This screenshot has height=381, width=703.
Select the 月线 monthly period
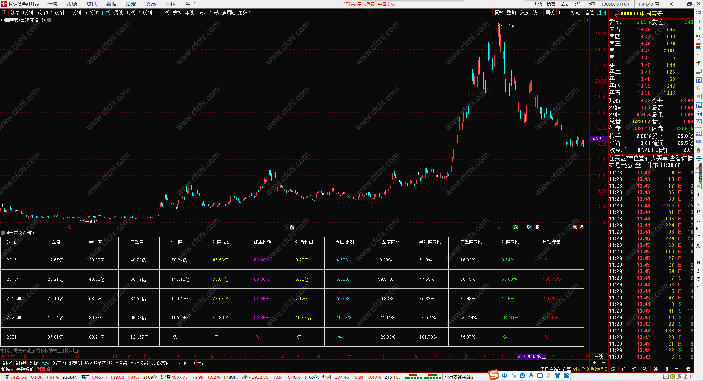[131, 12]
